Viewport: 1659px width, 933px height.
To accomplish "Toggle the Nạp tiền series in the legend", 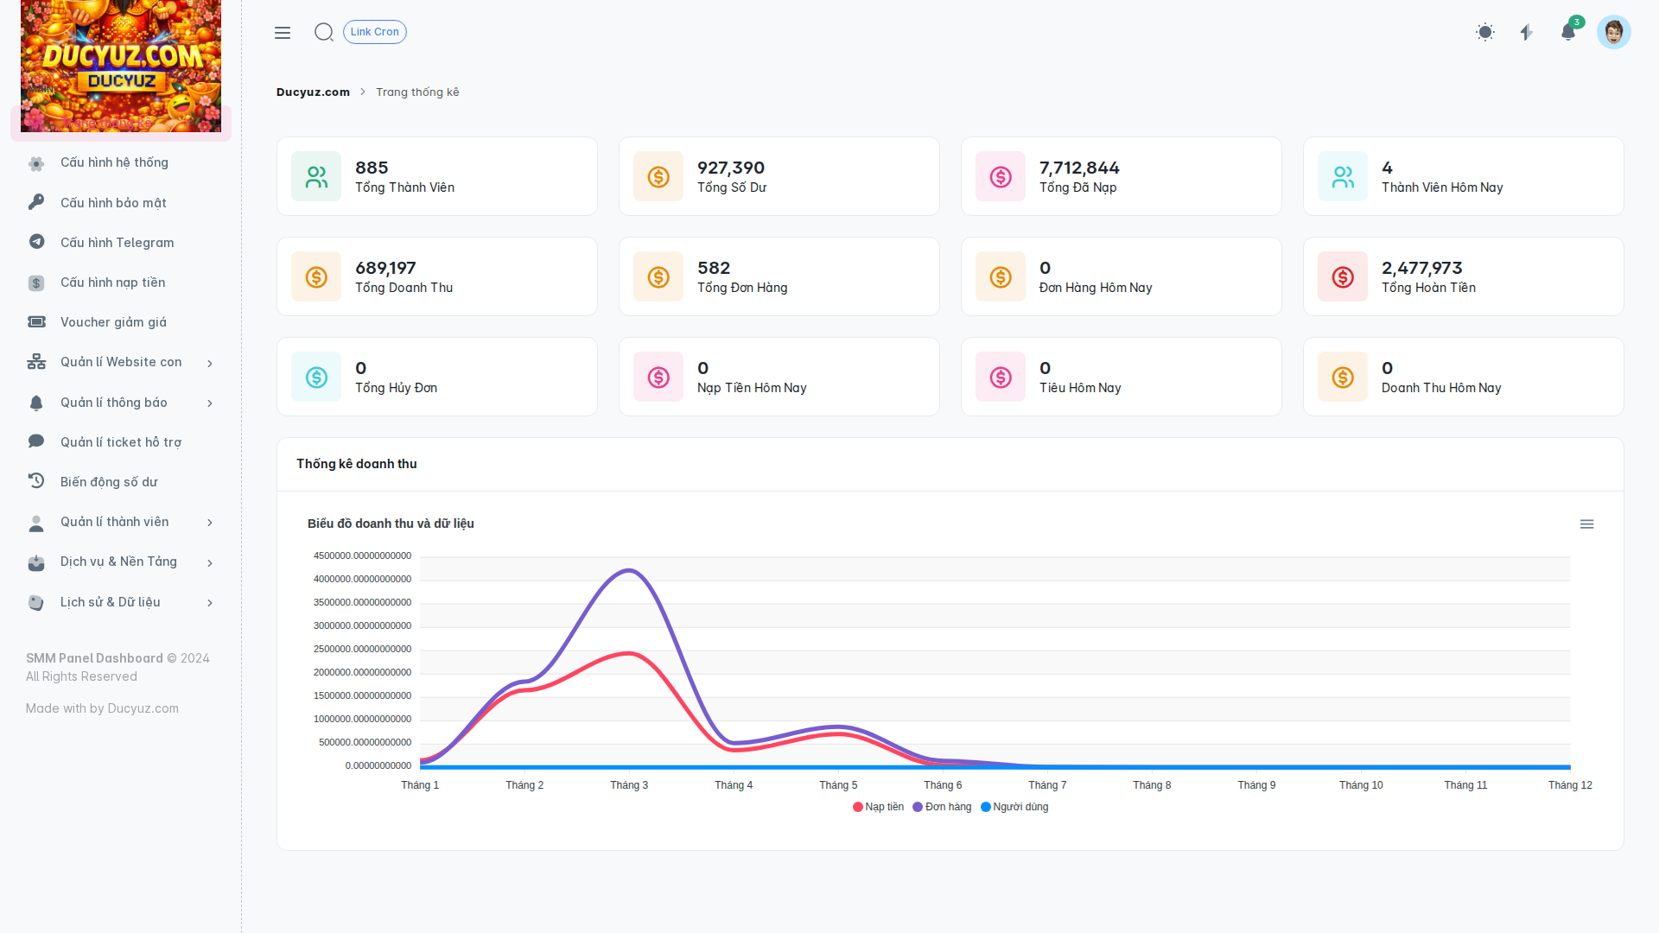I will click(878, 807).
